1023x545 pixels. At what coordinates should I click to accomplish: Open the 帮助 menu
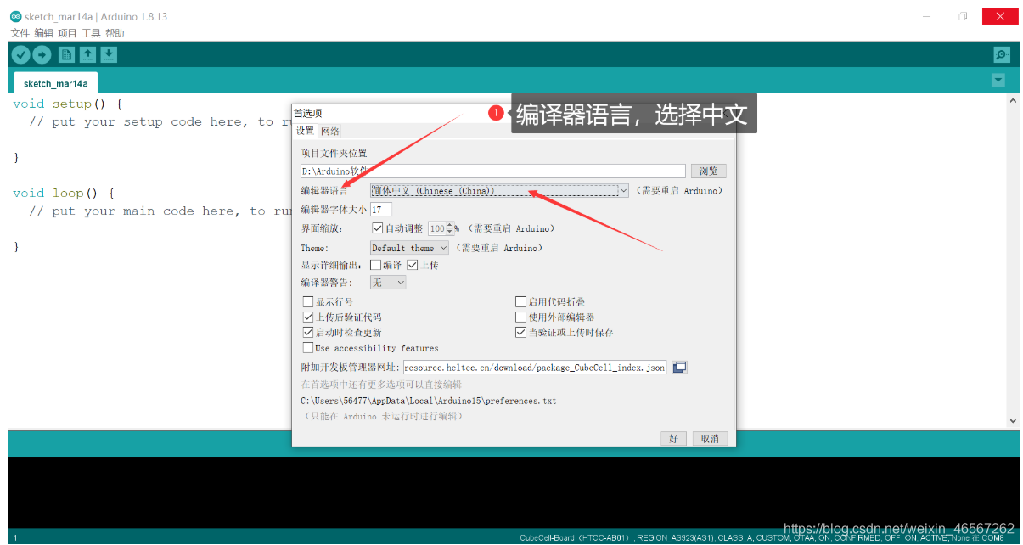115,33
